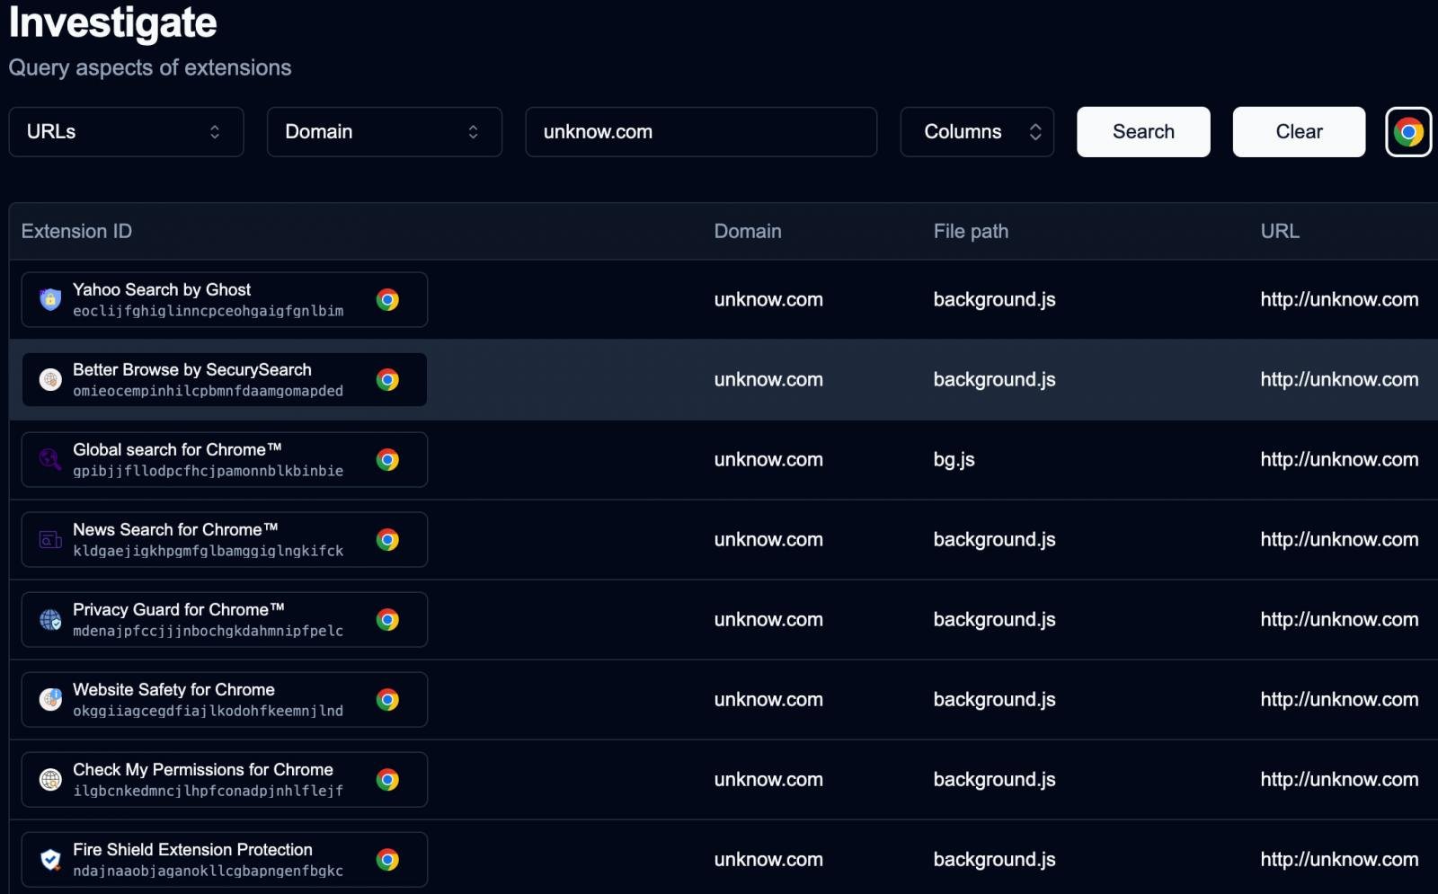Select the Better Browse by SecurySearch row
This screenshot has height=894, width=1438.
pos(719,379)
